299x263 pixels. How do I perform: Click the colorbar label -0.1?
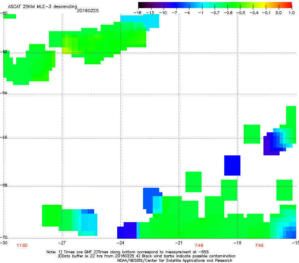[x=266, y=13]
